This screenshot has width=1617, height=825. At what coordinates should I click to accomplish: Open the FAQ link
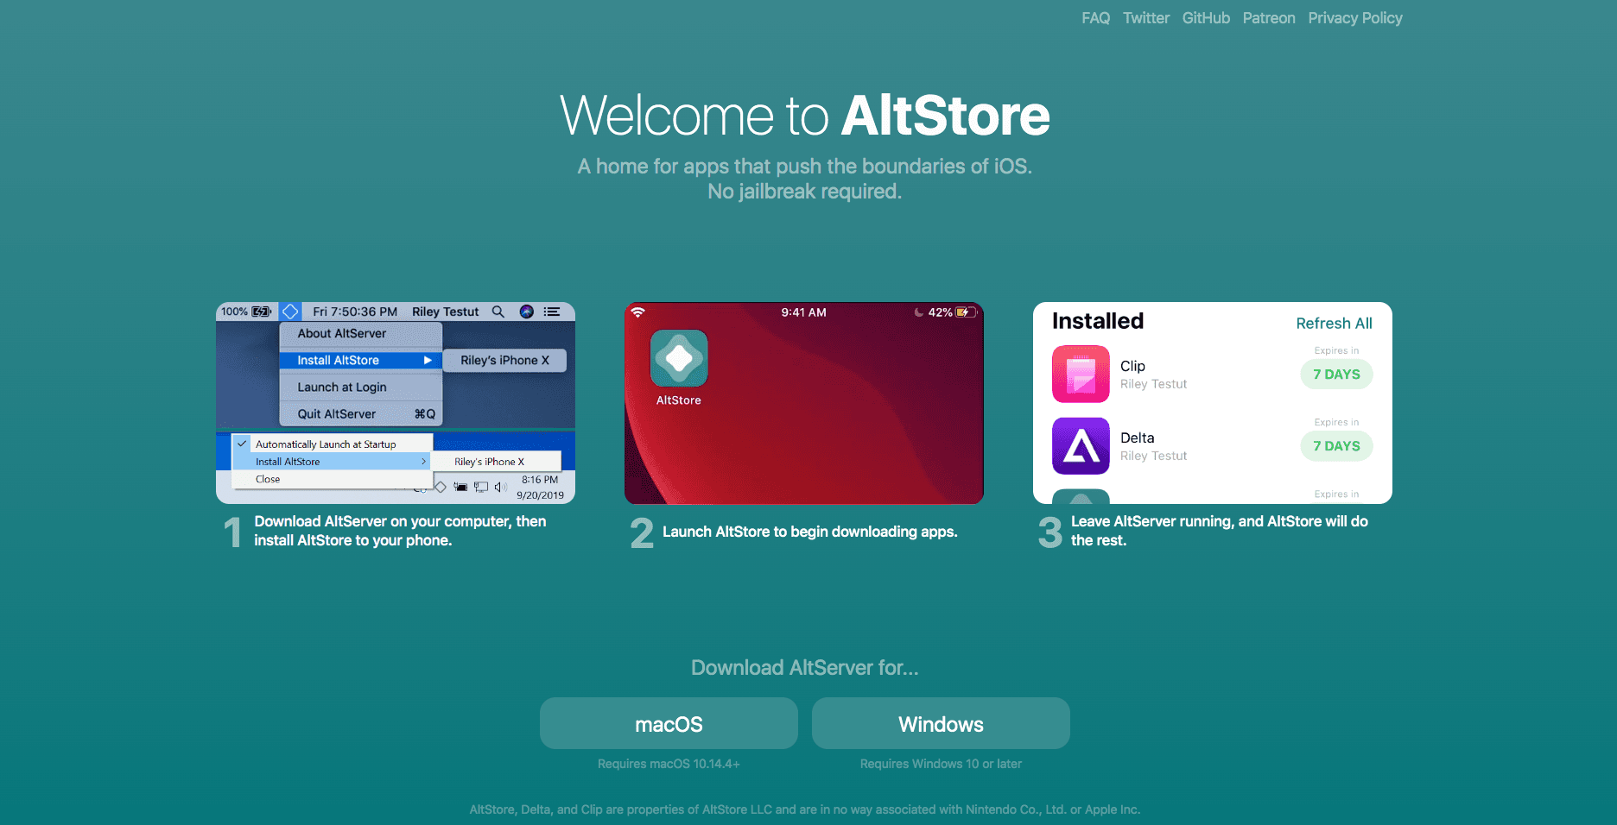[x=1095, y=18]
